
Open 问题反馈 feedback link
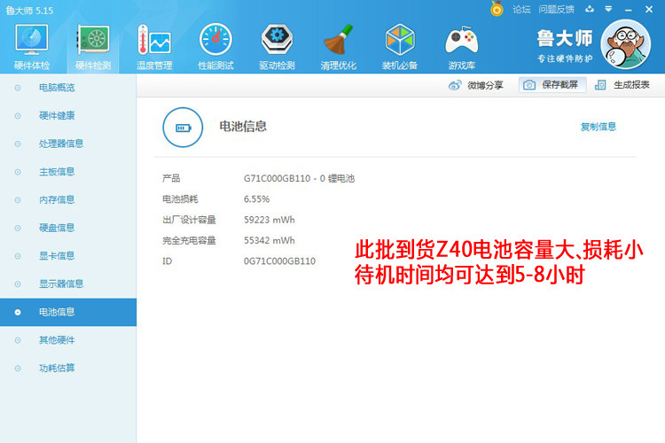pyautogui.click(x=557, y=10)
